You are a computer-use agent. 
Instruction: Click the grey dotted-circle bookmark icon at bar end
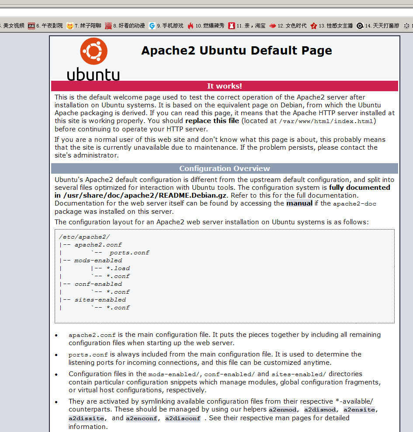406,26
